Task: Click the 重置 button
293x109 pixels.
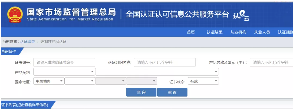Action: [172, 92]
